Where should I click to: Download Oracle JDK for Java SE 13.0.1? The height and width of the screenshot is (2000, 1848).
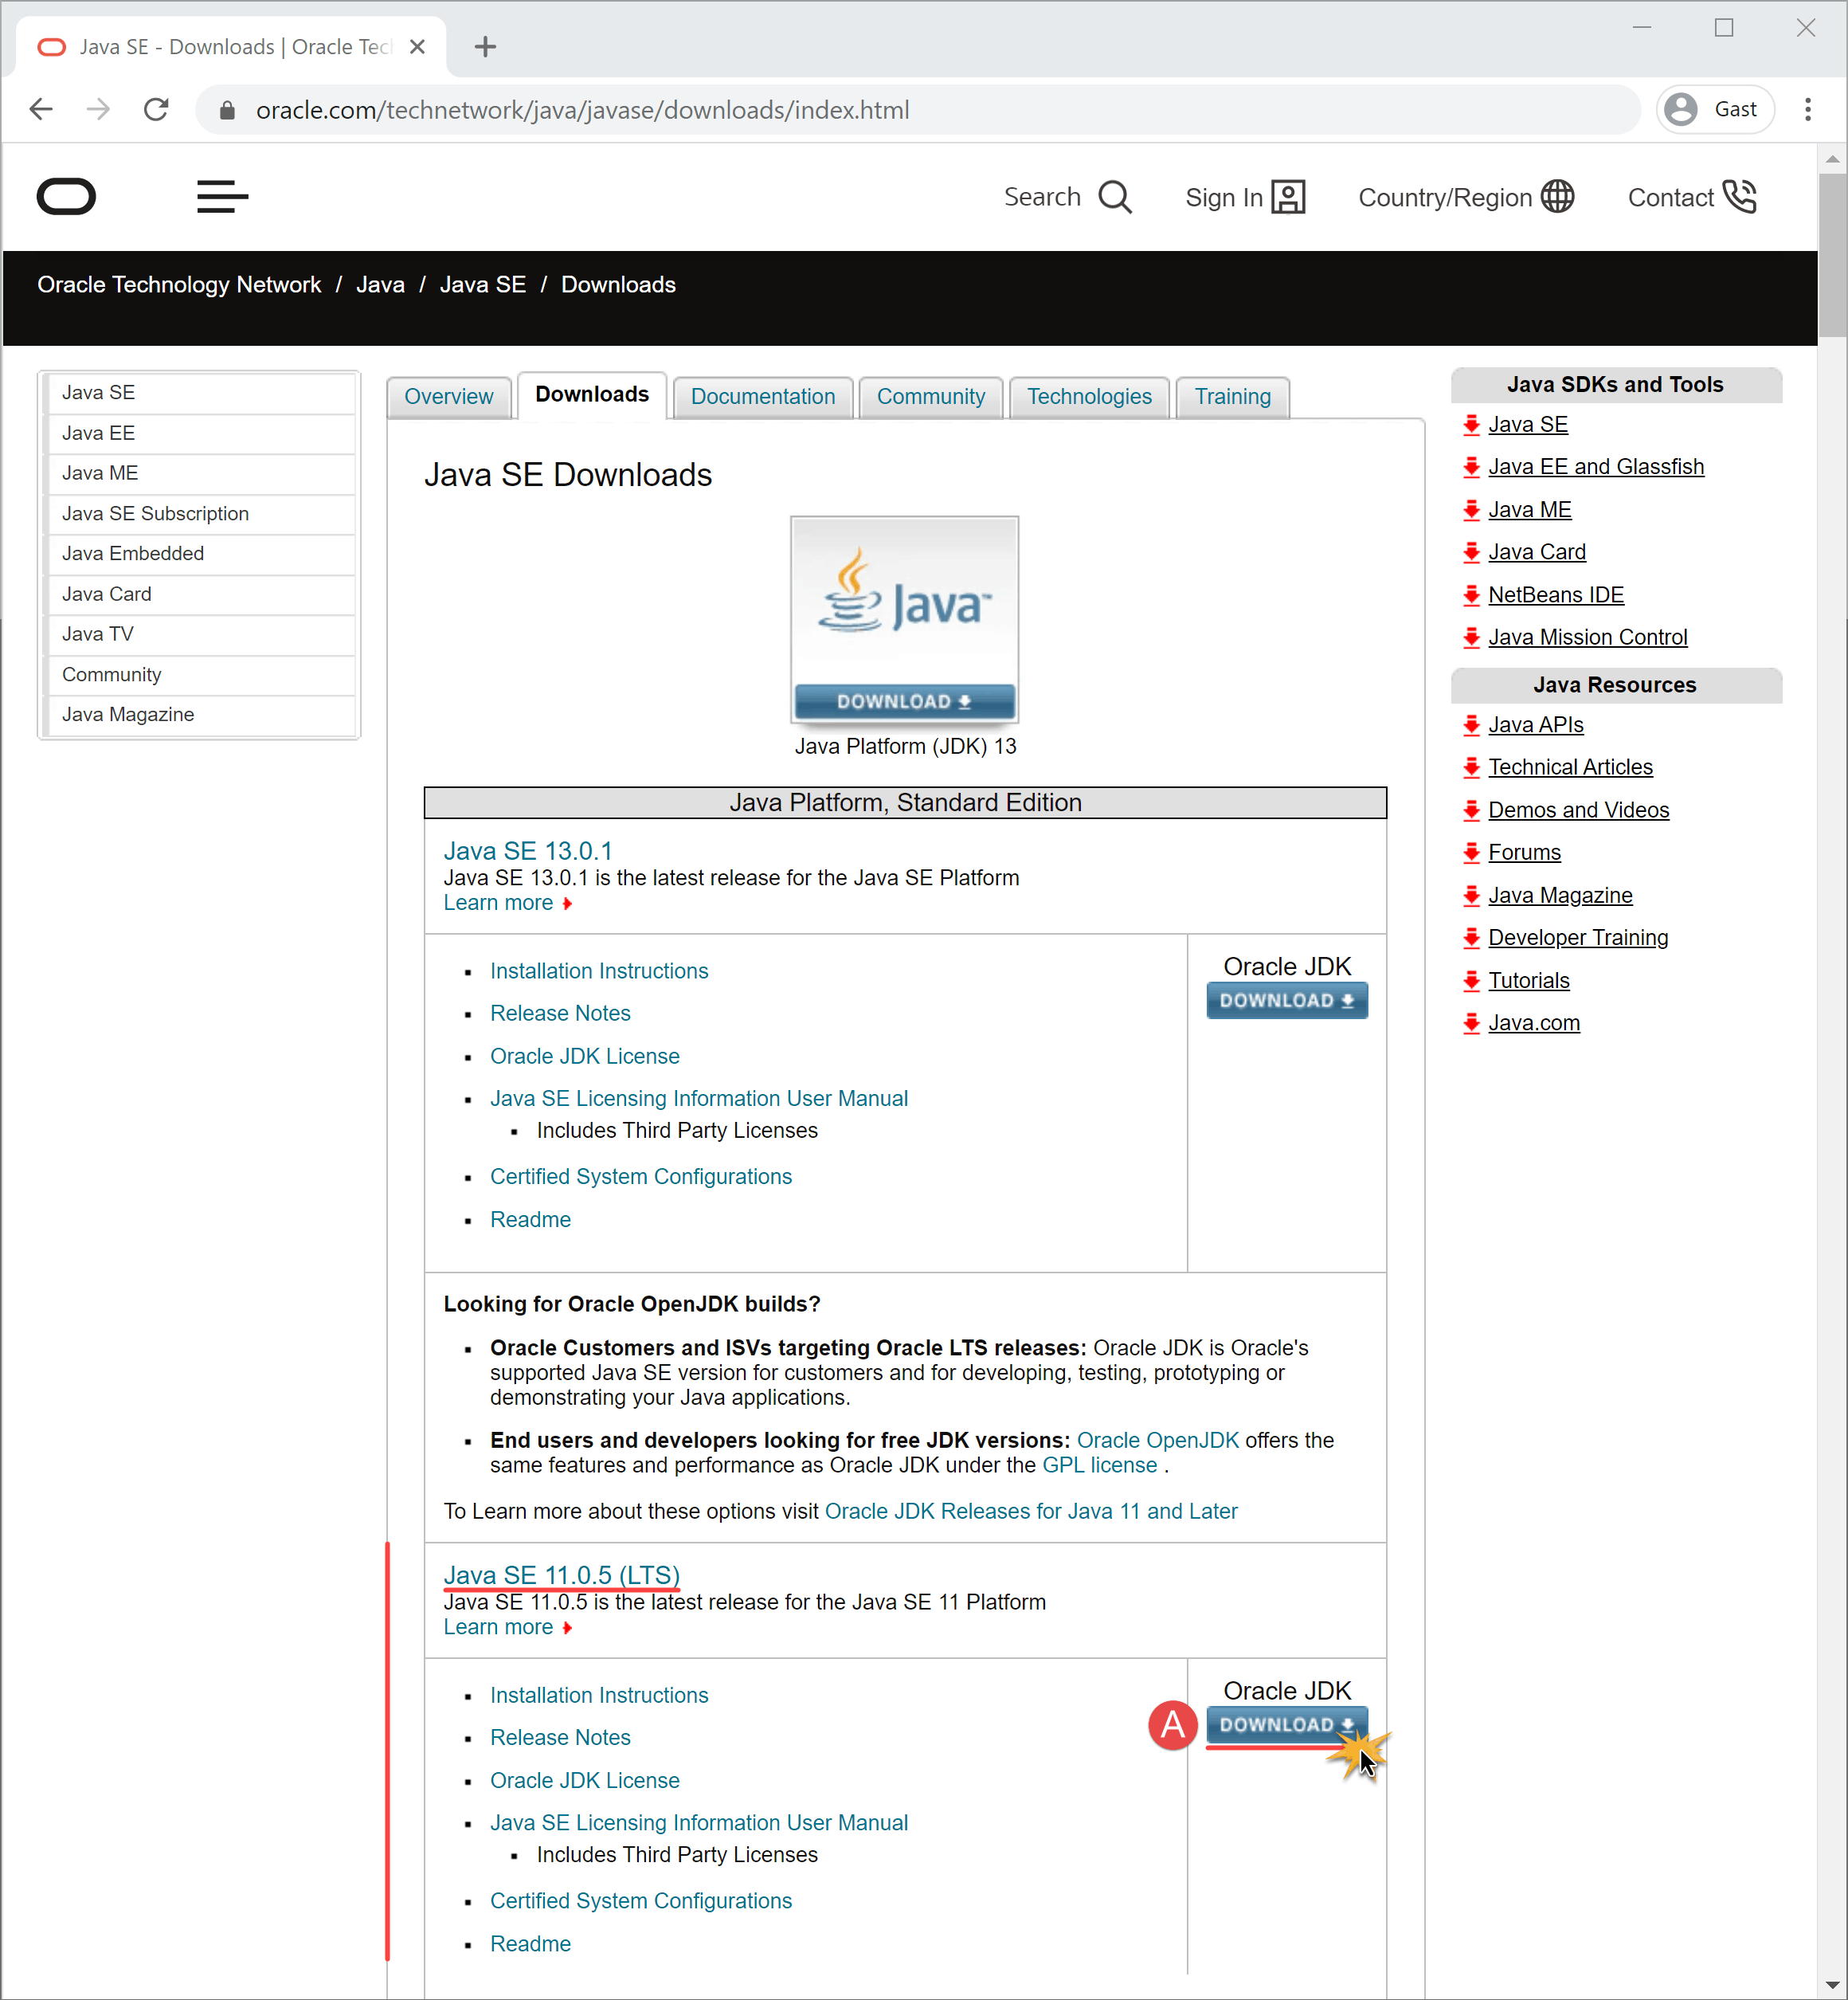click(1286, 1001)
